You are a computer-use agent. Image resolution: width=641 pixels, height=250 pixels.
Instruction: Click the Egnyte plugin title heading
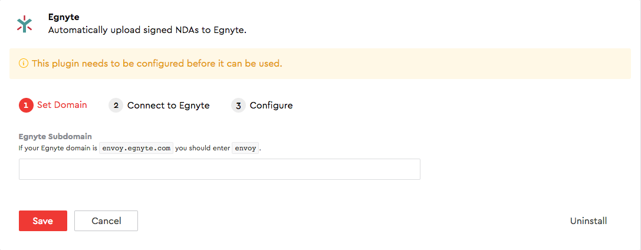click(x=64, y=17)
